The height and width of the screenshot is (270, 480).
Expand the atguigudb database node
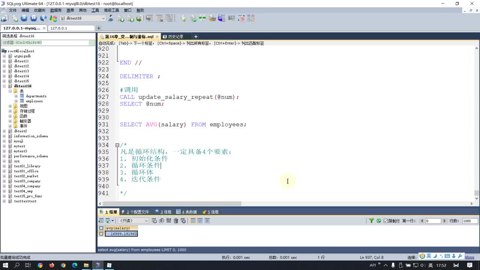tap(4, 56)
